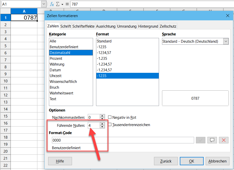Click the comment bubble icon beside Format-Code

212,140
